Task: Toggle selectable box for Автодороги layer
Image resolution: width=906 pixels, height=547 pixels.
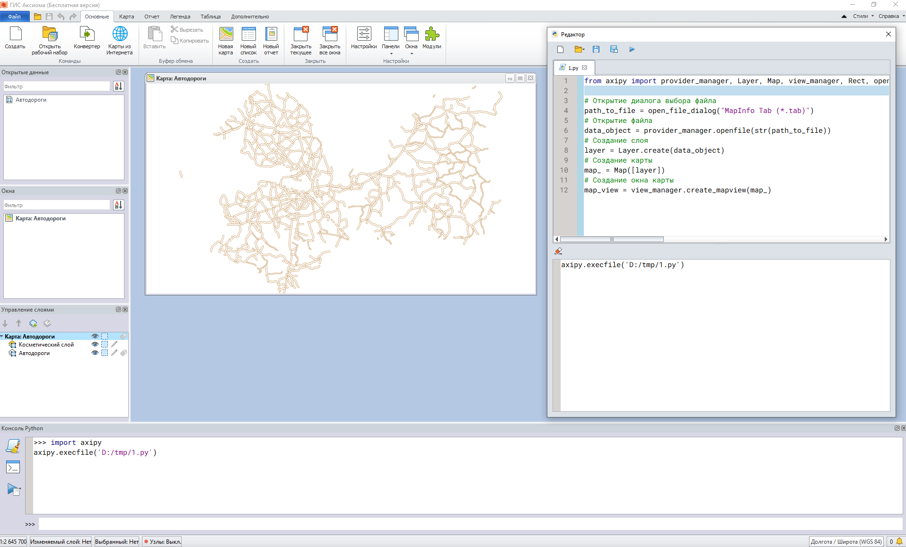Action: [105, 353]
